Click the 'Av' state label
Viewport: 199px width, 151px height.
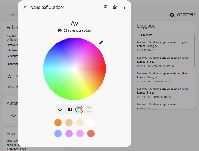[74, 23]
